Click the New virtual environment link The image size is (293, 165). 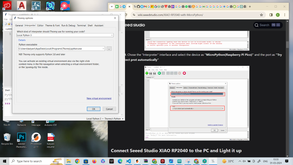(x=99, y=98)
